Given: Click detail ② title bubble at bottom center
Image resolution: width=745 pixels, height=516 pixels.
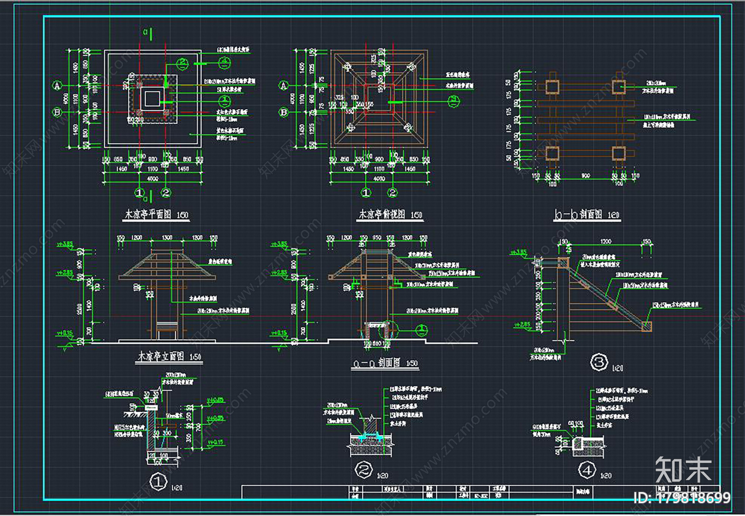Looking at the screenshot, I should [x=364, y=470].
